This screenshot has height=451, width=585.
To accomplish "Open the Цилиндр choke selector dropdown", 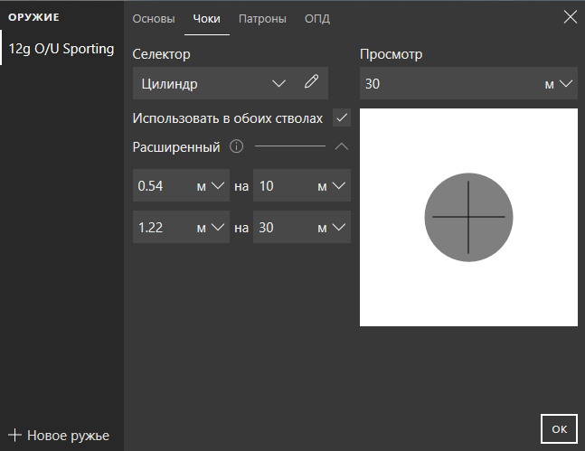I will 278,83.
